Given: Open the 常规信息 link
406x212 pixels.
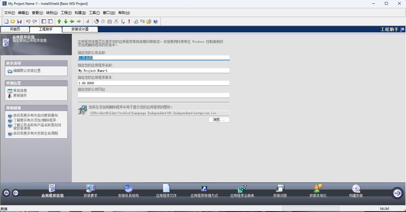Looking at the screenshot, I should tap(20, 90).
